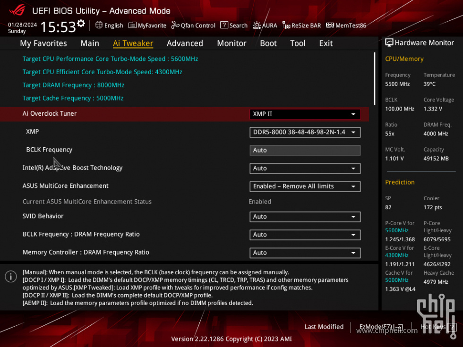Open the XMP profile dropdown
463x347 pixels.
305,132
